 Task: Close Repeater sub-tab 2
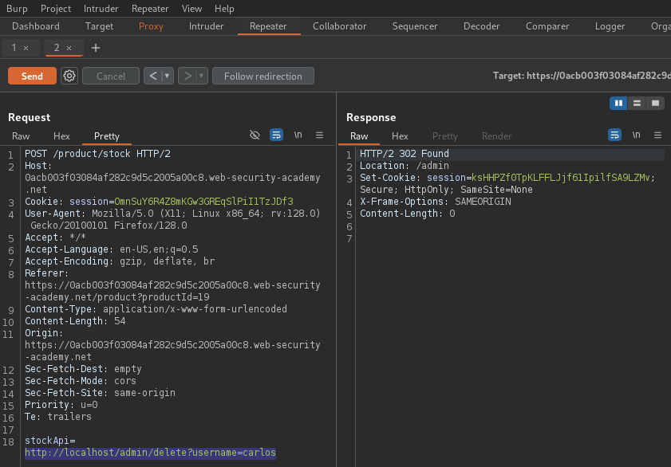(x=69, y=49)
